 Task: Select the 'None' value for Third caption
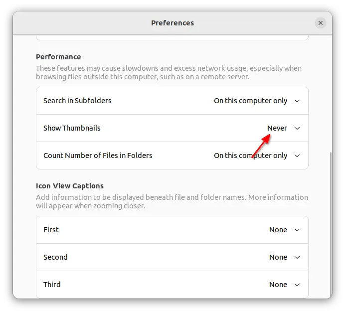[278, 285]
